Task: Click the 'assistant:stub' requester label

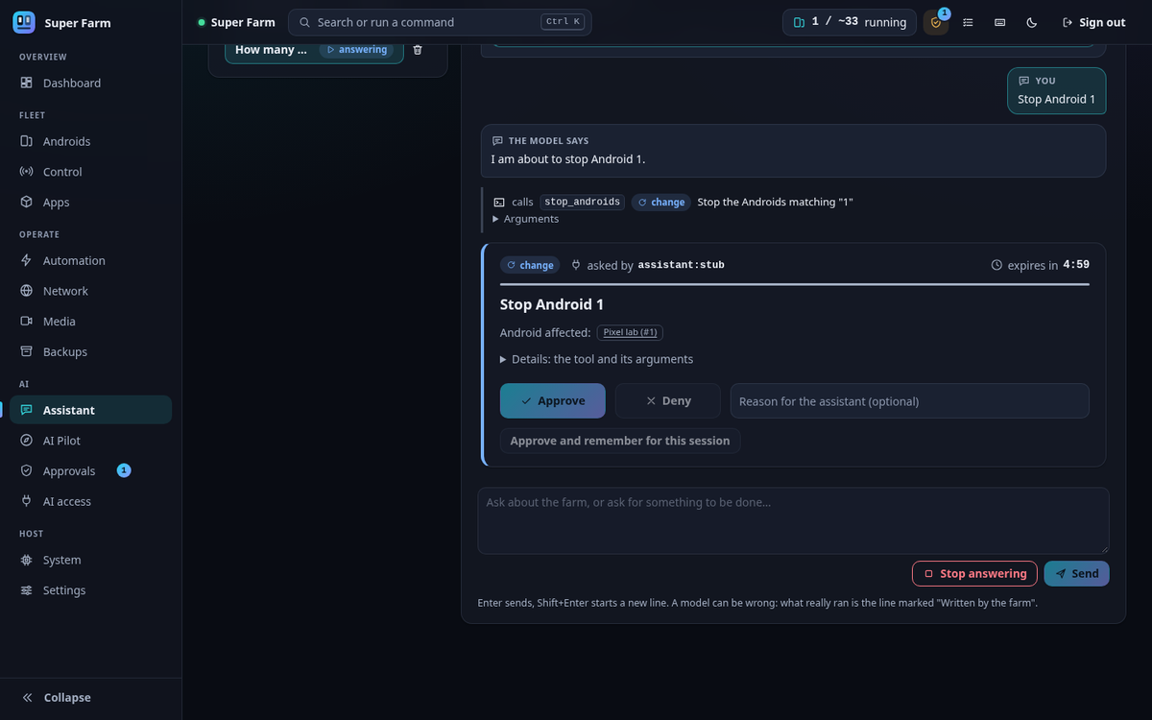Action: (x=682, y=265)
